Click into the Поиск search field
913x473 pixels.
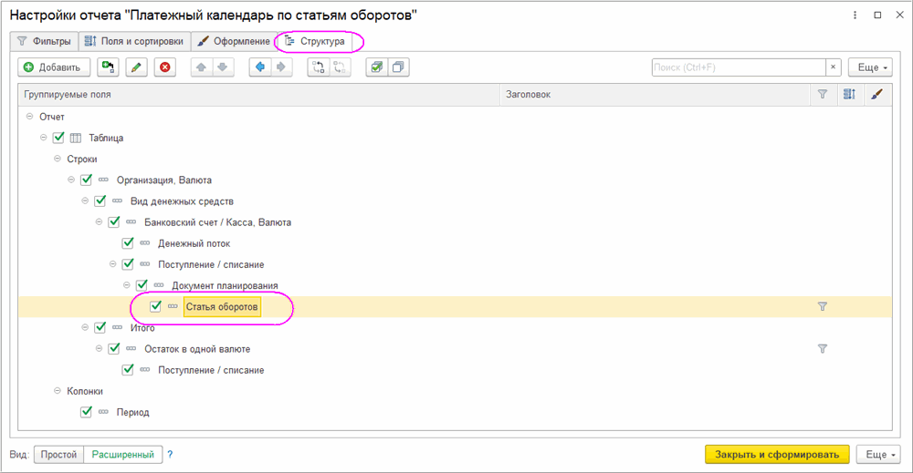click(738, 67)
